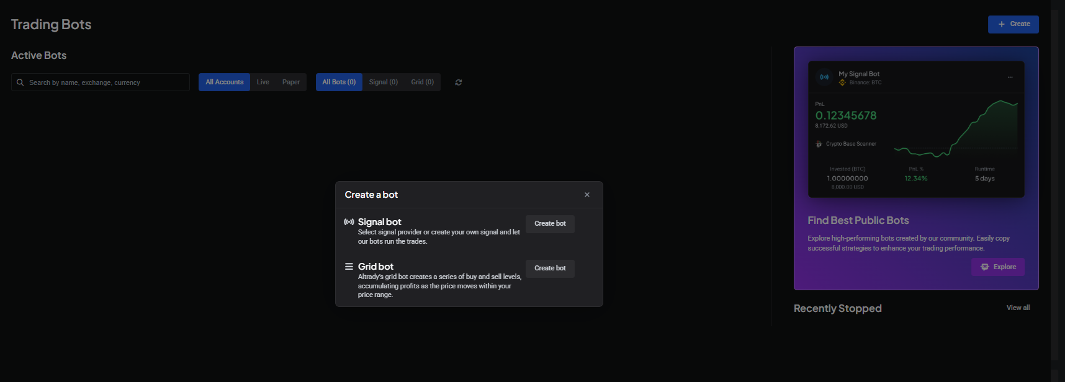The height and width of the screenshot is (382, 1065).
Task: Select the All Accounts filter
Action: 224,82
